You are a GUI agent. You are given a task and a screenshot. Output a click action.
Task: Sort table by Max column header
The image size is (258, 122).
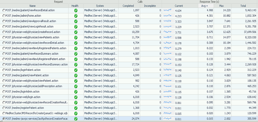pos(221,6)
